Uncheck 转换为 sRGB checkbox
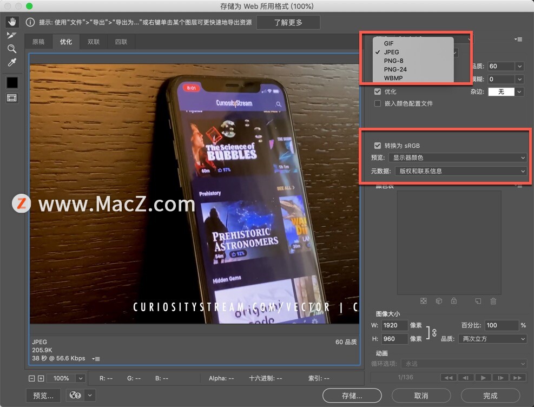 [377, 146]
